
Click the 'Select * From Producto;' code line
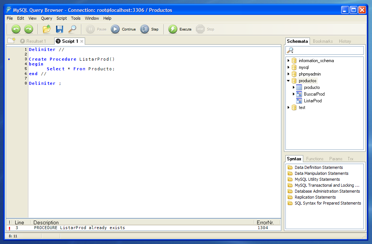(81, 69)
